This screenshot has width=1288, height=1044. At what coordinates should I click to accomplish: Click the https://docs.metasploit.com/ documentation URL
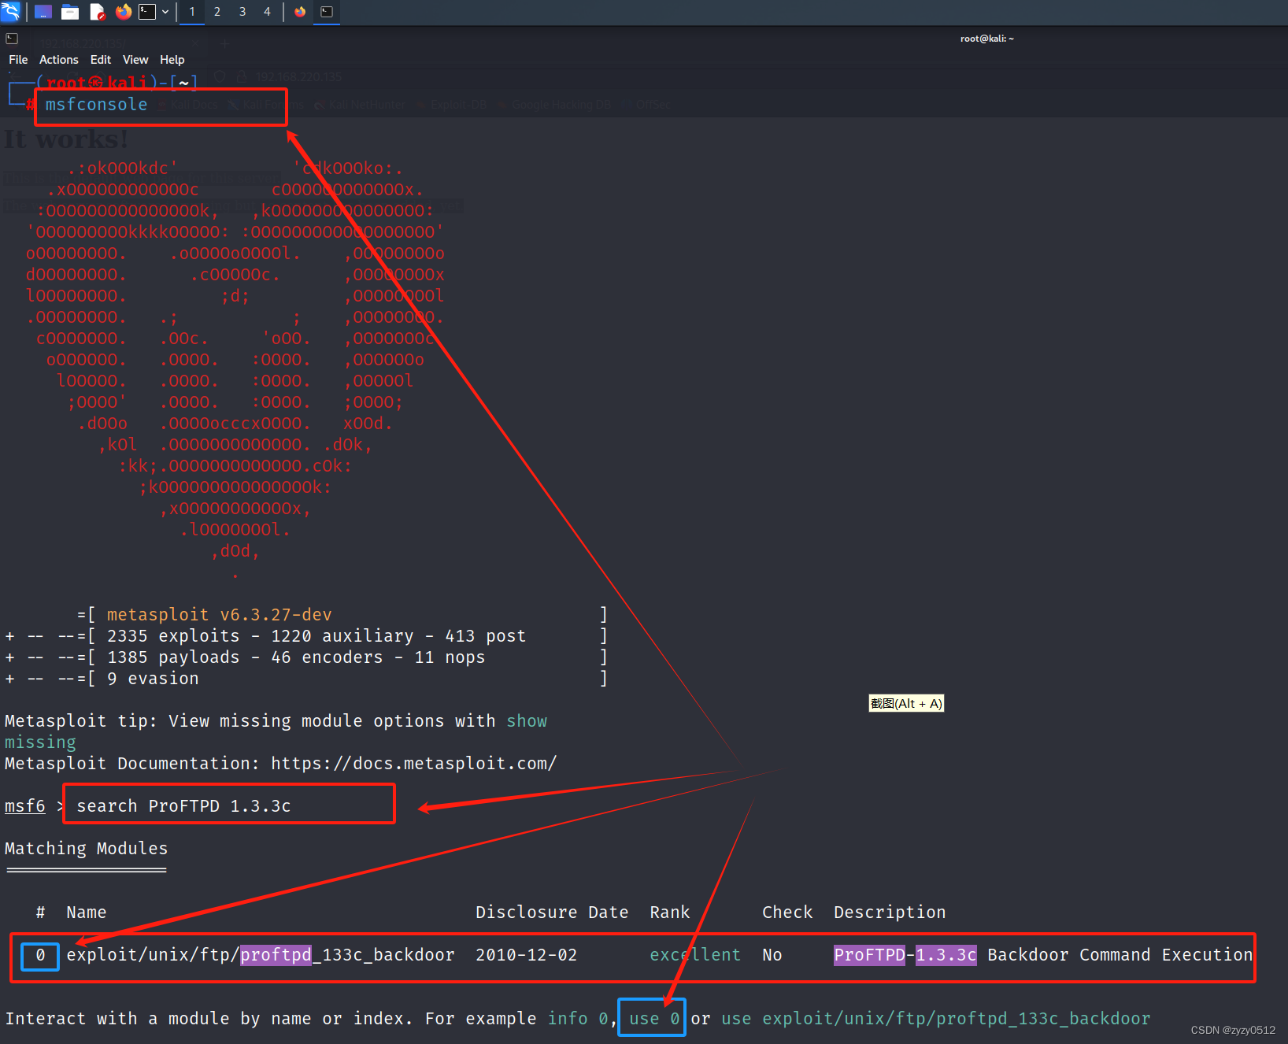pyautogui.click(x=414, y=764)
